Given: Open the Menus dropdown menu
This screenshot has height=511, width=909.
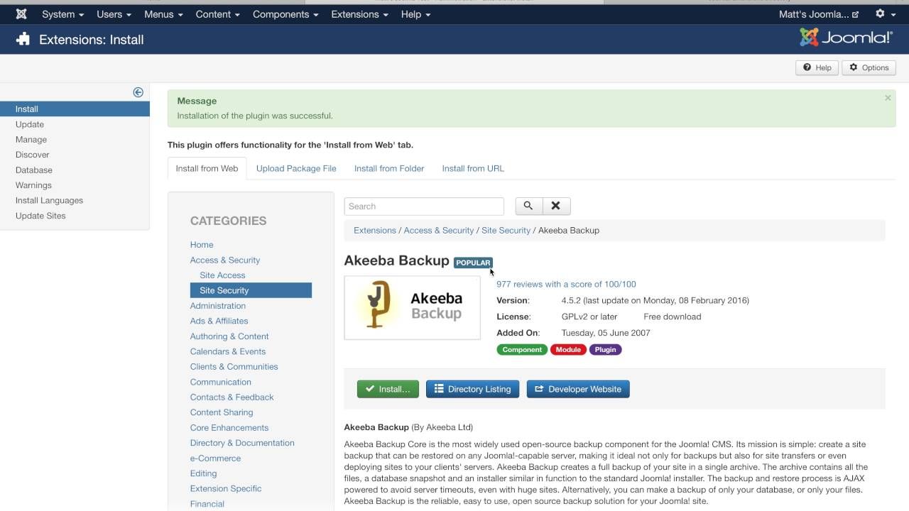Looking at the screenshot, I should click(x=163, y=14).
